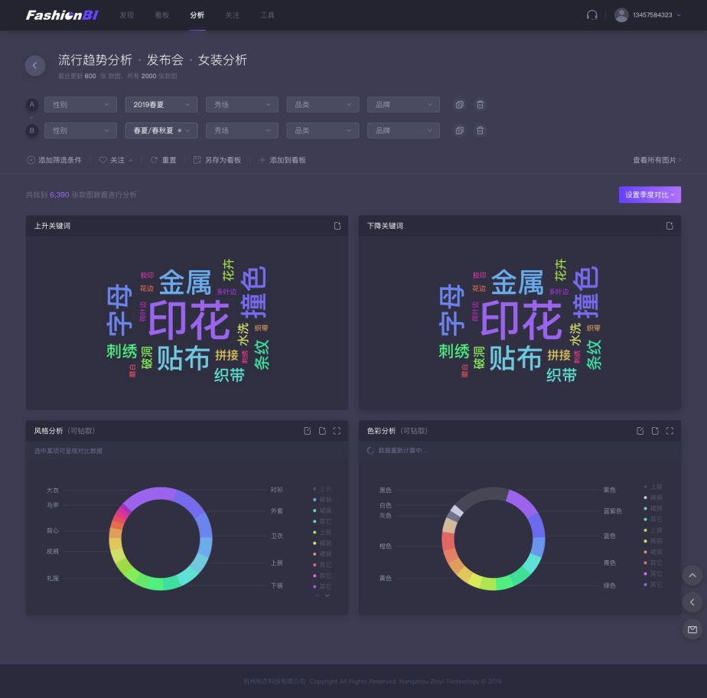Image resolution: width=707 pixels, height=698 pixels.
Task: Click the heart icon beside 关注
Action: pos(103,160)
